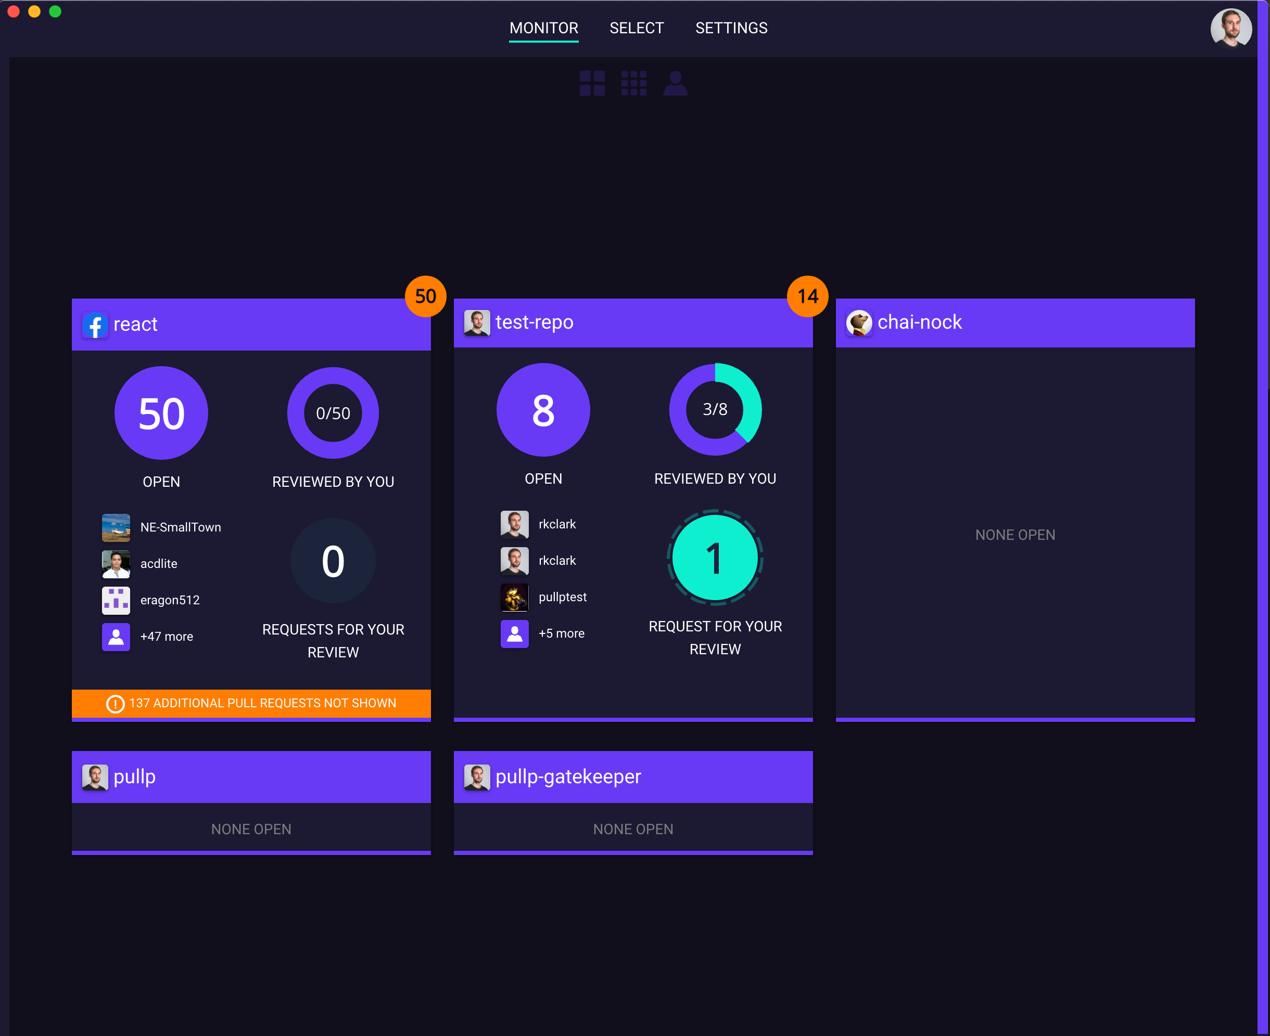
Task: Click the warning icon in orange banner
Action: (115, 704)
